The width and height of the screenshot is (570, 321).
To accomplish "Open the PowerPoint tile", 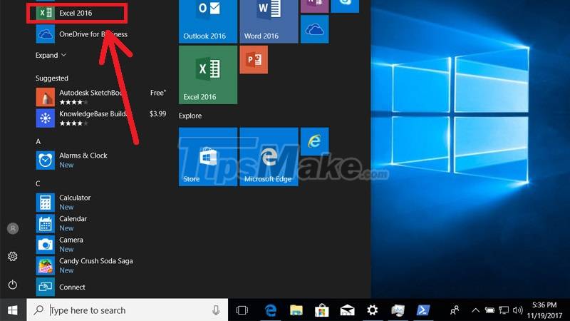I will [254, 60].
